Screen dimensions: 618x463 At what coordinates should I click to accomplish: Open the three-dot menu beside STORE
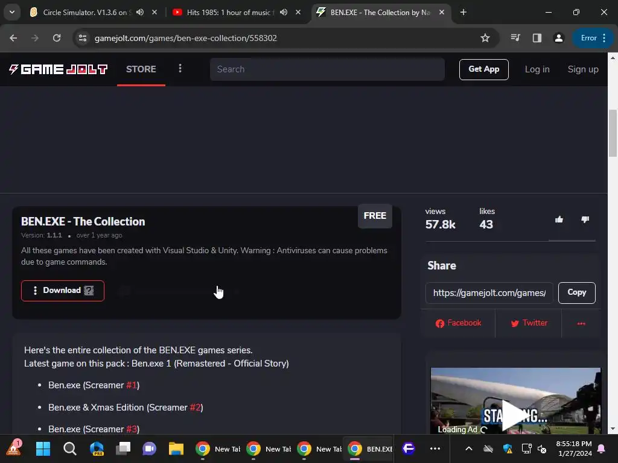180,69
